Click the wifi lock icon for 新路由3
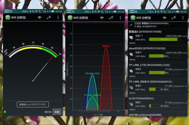Image resolution: width=189 pixels, height=125 pixels. 131,38
